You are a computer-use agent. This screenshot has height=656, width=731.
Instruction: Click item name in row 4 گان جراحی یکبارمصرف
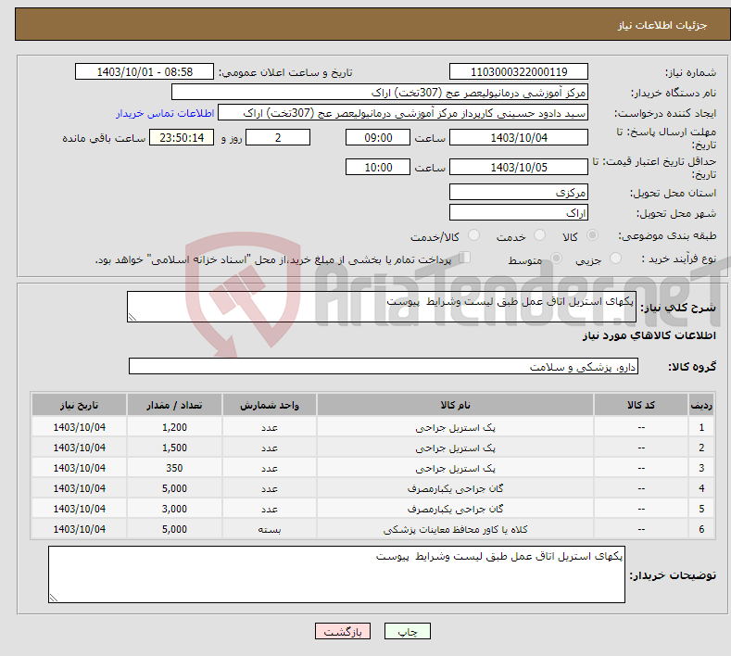coord(455,488)
